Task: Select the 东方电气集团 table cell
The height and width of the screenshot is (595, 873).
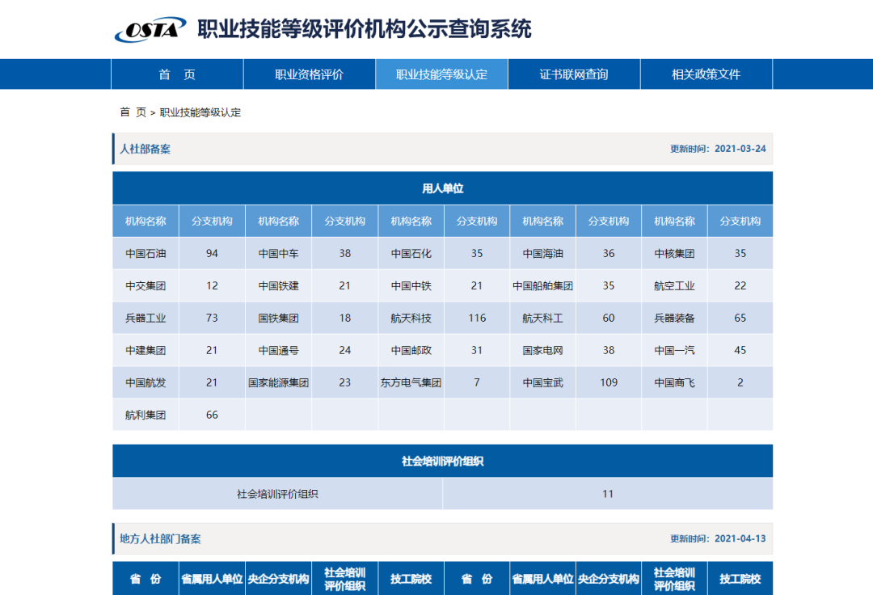Action: (411, 382)
